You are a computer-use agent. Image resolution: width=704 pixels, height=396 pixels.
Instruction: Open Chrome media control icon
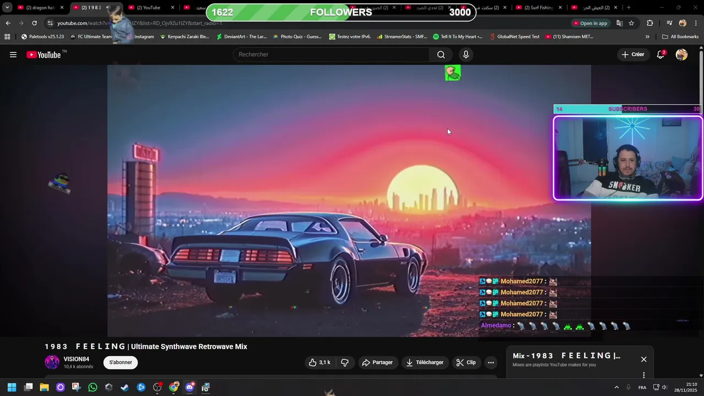click(669, 23)
